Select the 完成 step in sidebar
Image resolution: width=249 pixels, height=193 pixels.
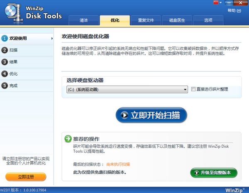pos(27,86)
